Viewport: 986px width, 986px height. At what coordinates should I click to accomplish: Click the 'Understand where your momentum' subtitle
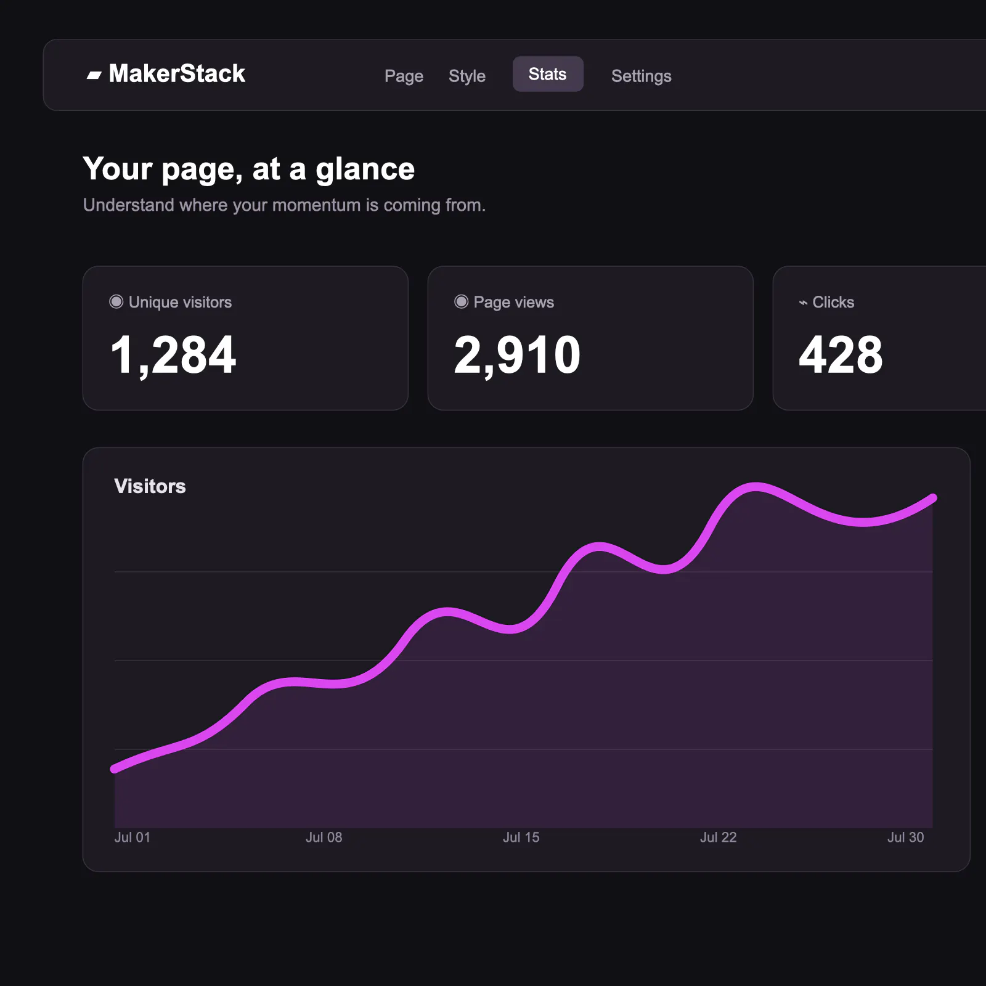(x=284, y=205)
